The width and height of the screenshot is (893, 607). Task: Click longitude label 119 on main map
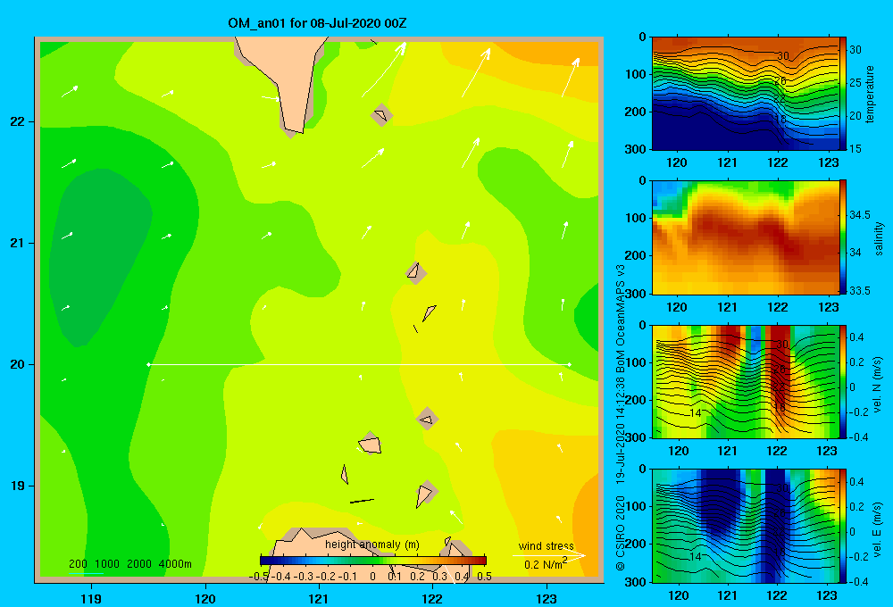click(91, 598)
